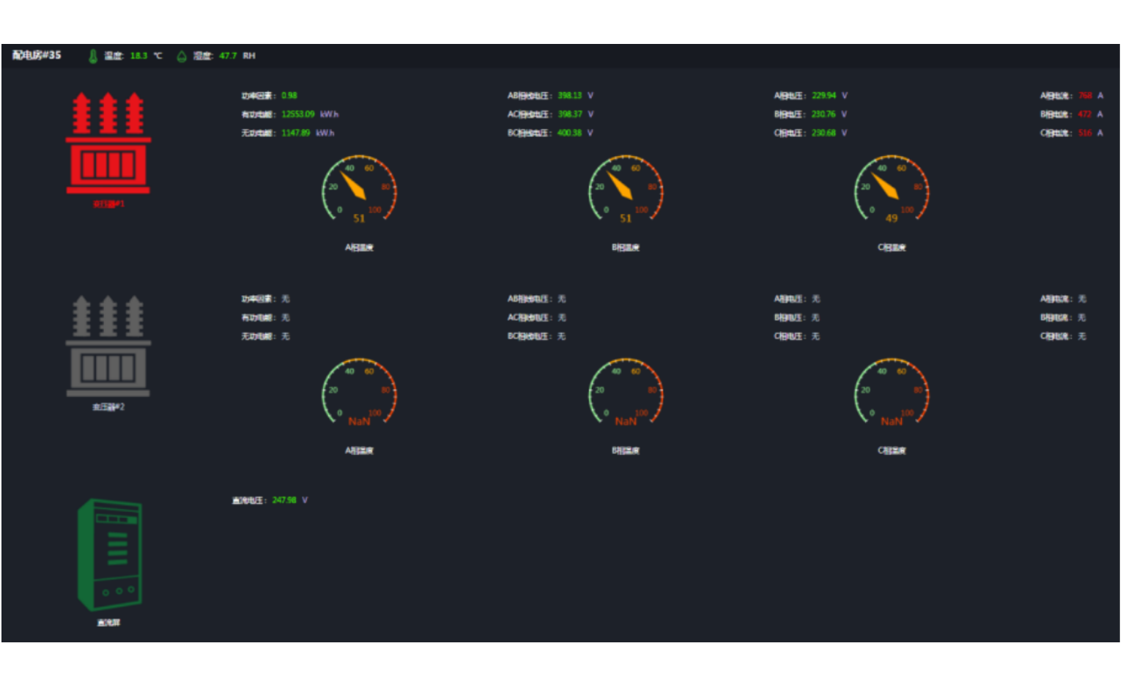Click the room temperature value 18.3
This screenshot has height=687, width=1123.
point(138,56)
